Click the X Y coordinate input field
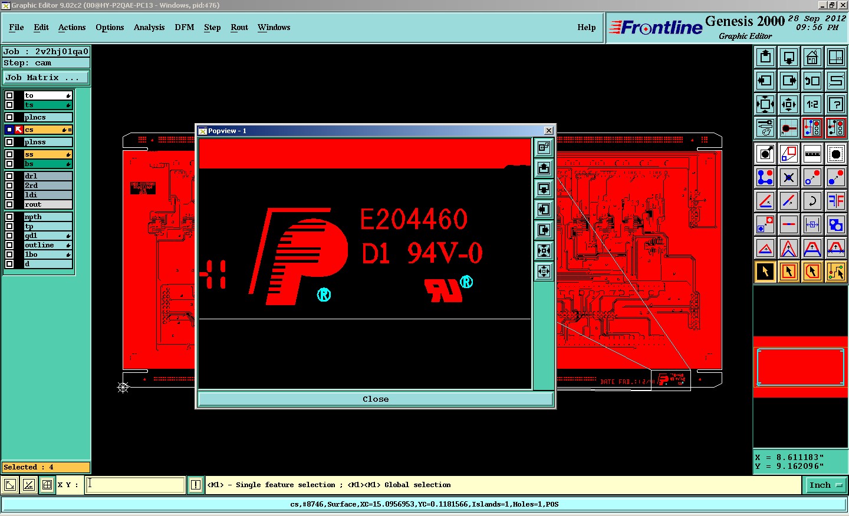Image resolution: width=849 pixels, height=516 pixels. click(136, 485)
